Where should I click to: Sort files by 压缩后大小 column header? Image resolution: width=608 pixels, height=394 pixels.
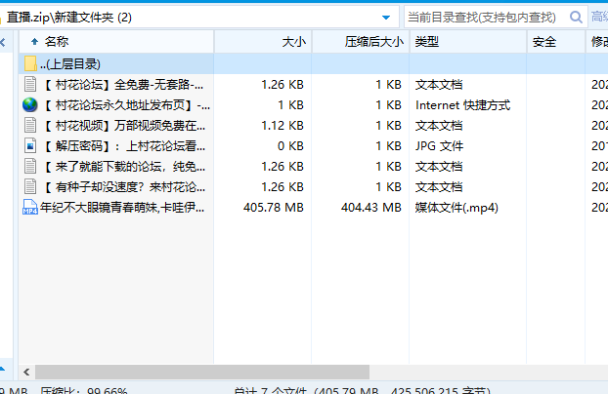pos(373,41)
